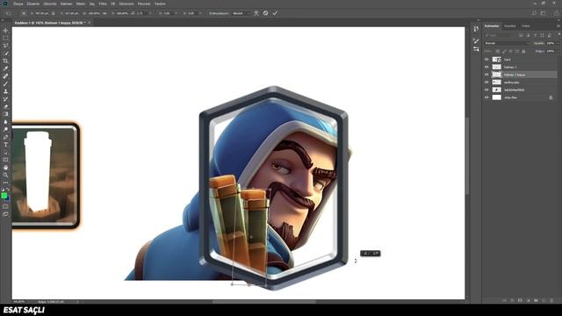The width and height of the screenshot is (562, 316).
Task: Open the interpolation Bikübik dropdown
Action: pyautogui.click(x=241, y=13)
